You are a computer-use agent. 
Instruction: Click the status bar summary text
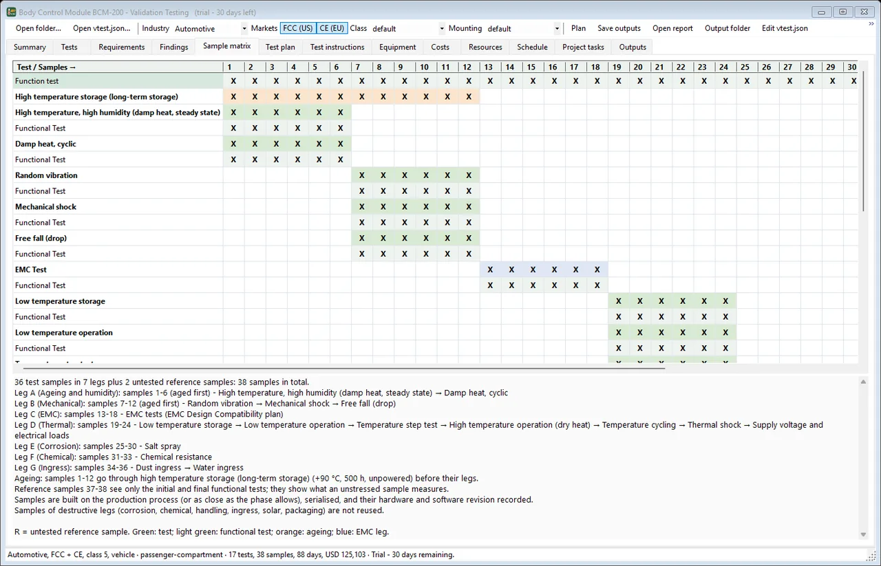(231, 554)
